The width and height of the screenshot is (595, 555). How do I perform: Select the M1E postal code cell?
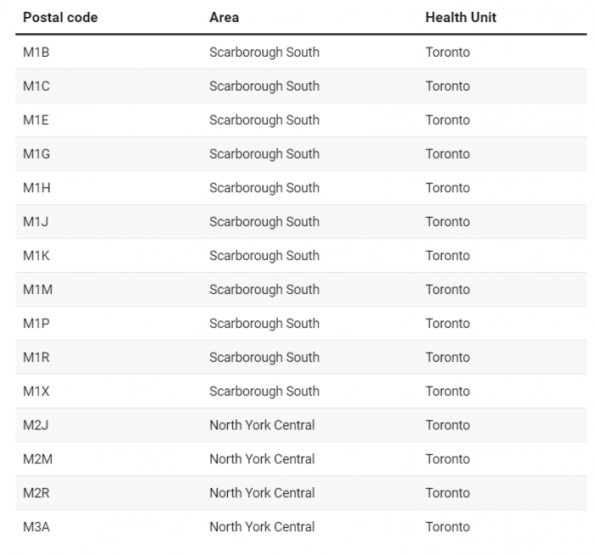36,120
